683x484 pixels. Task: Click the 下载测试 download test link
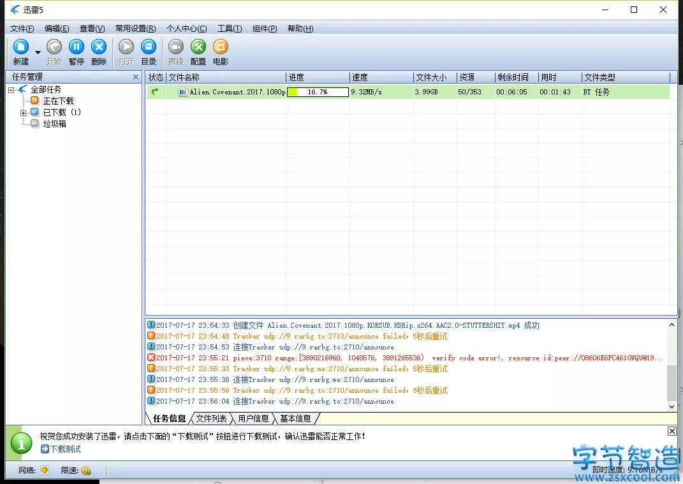click(x=61, y=449)
